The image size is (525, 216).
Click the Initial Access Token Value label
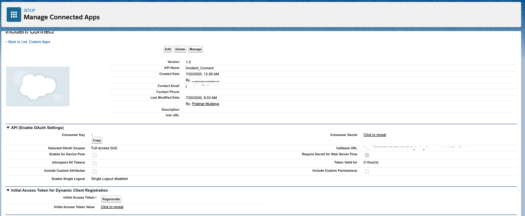click(74, 207)
